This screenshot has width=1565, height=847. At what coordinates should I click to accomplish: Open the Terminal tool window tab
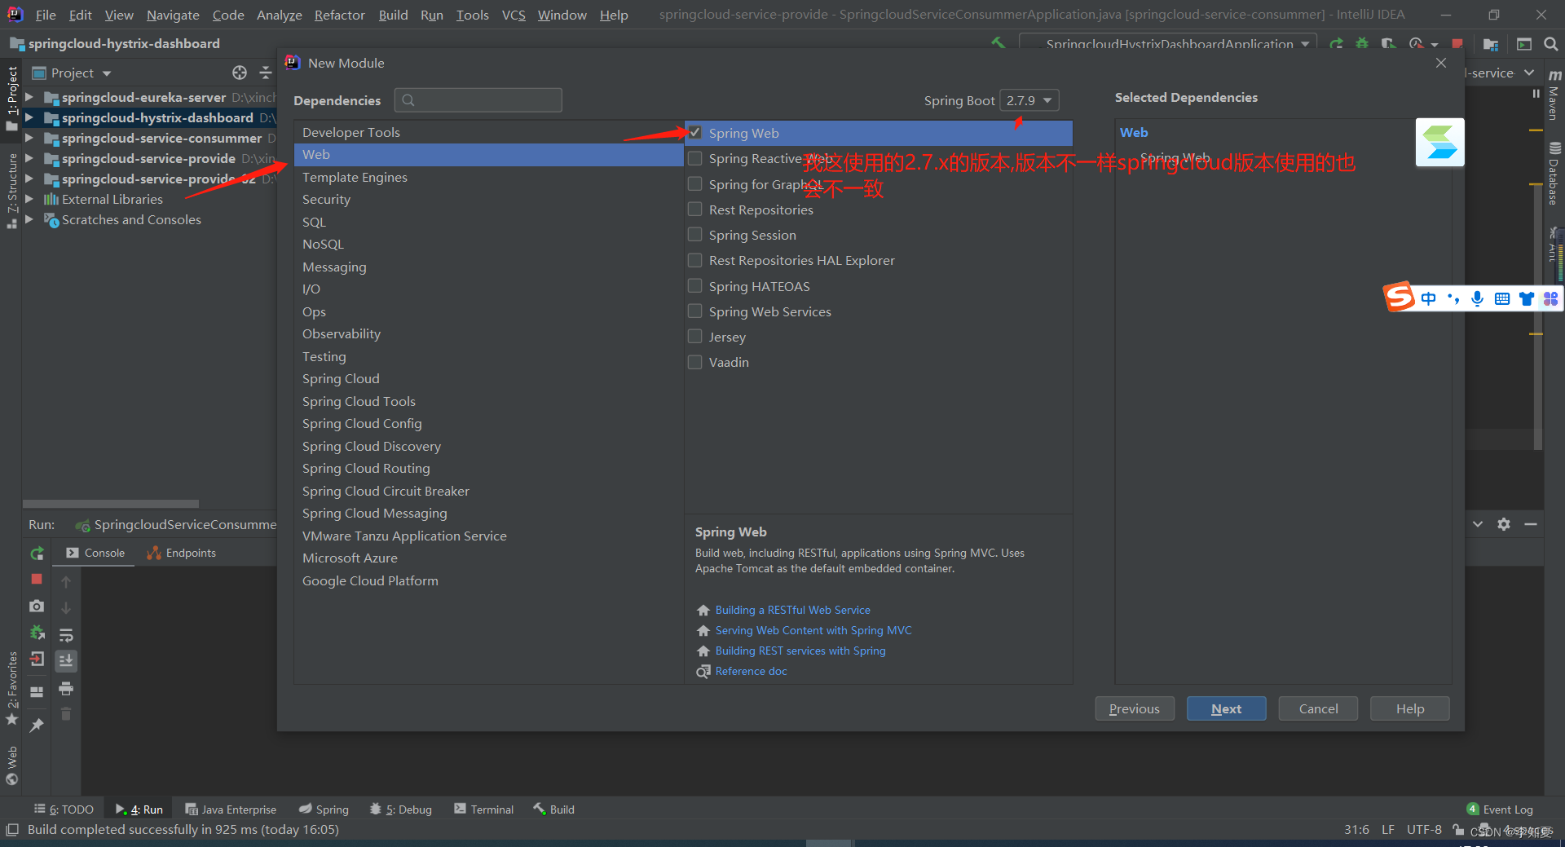pyautogui.click(x=484, y=810)
